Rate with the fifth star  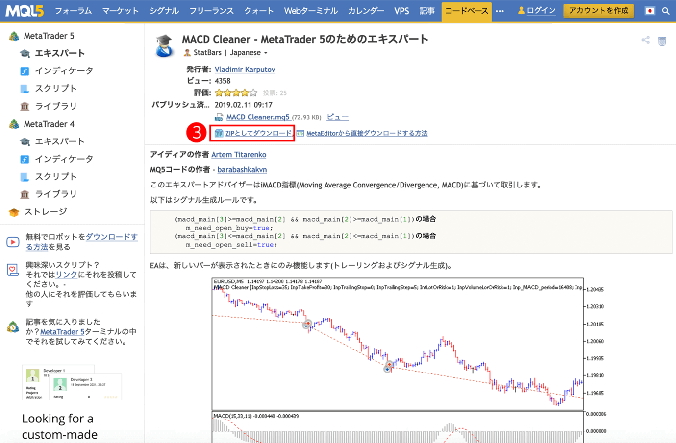[253, 93]
